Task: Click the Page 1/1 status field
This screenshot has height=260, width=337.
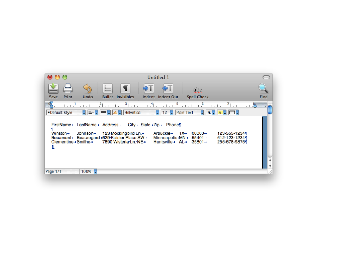Action: (x=62, y=171)
